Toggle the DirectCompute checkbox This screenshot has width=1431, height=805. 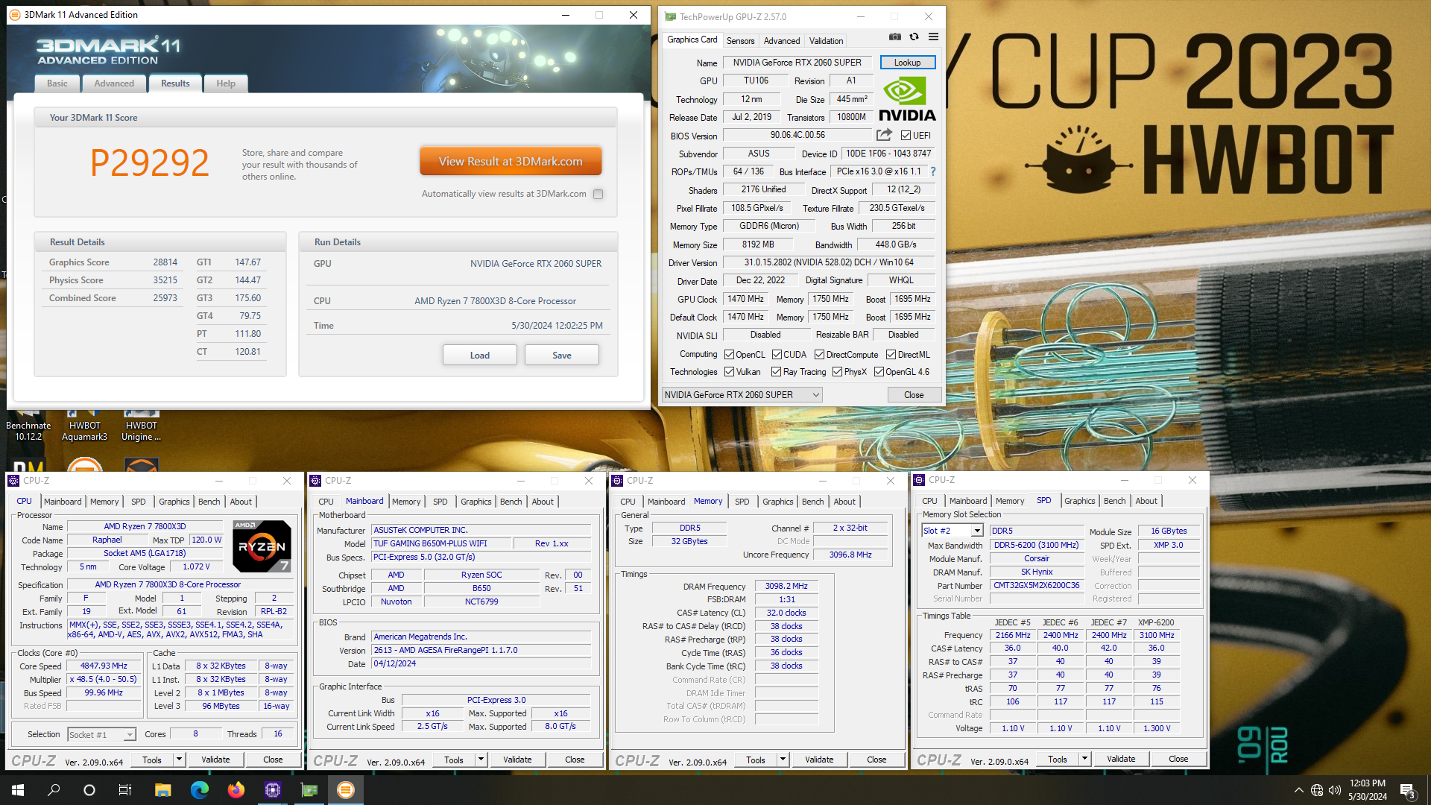click(x=819, y=355)
